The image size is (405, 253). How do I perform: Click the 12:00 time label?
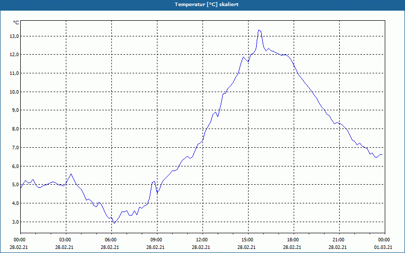click(x=202, y=240)
